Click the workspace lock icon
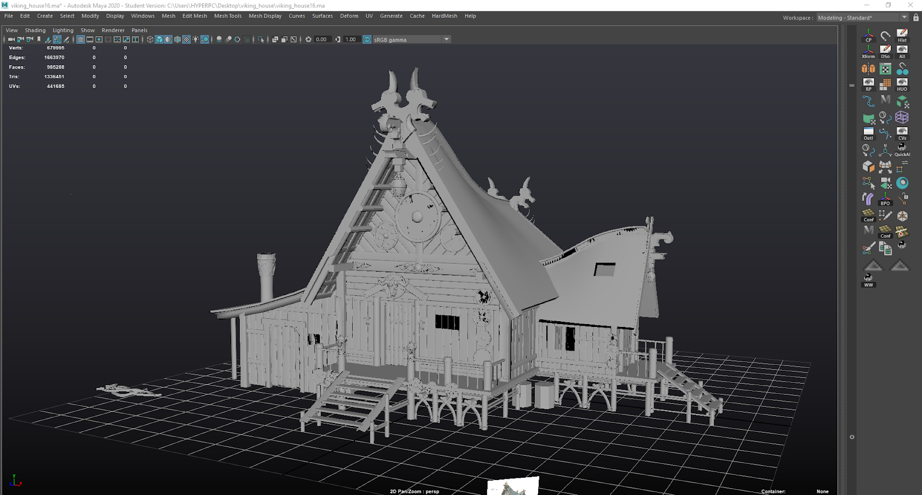Viewport: 922px width, 495px height. pos(916,18)
